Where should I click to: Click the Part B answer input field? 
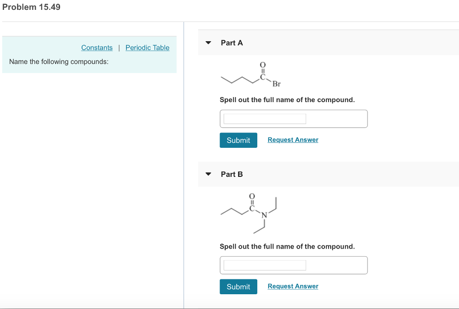[x=264, y=265]
